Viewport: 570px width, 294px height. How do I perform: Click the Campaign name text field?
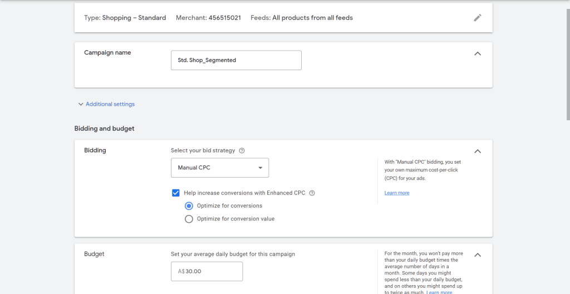click(236, 60)
